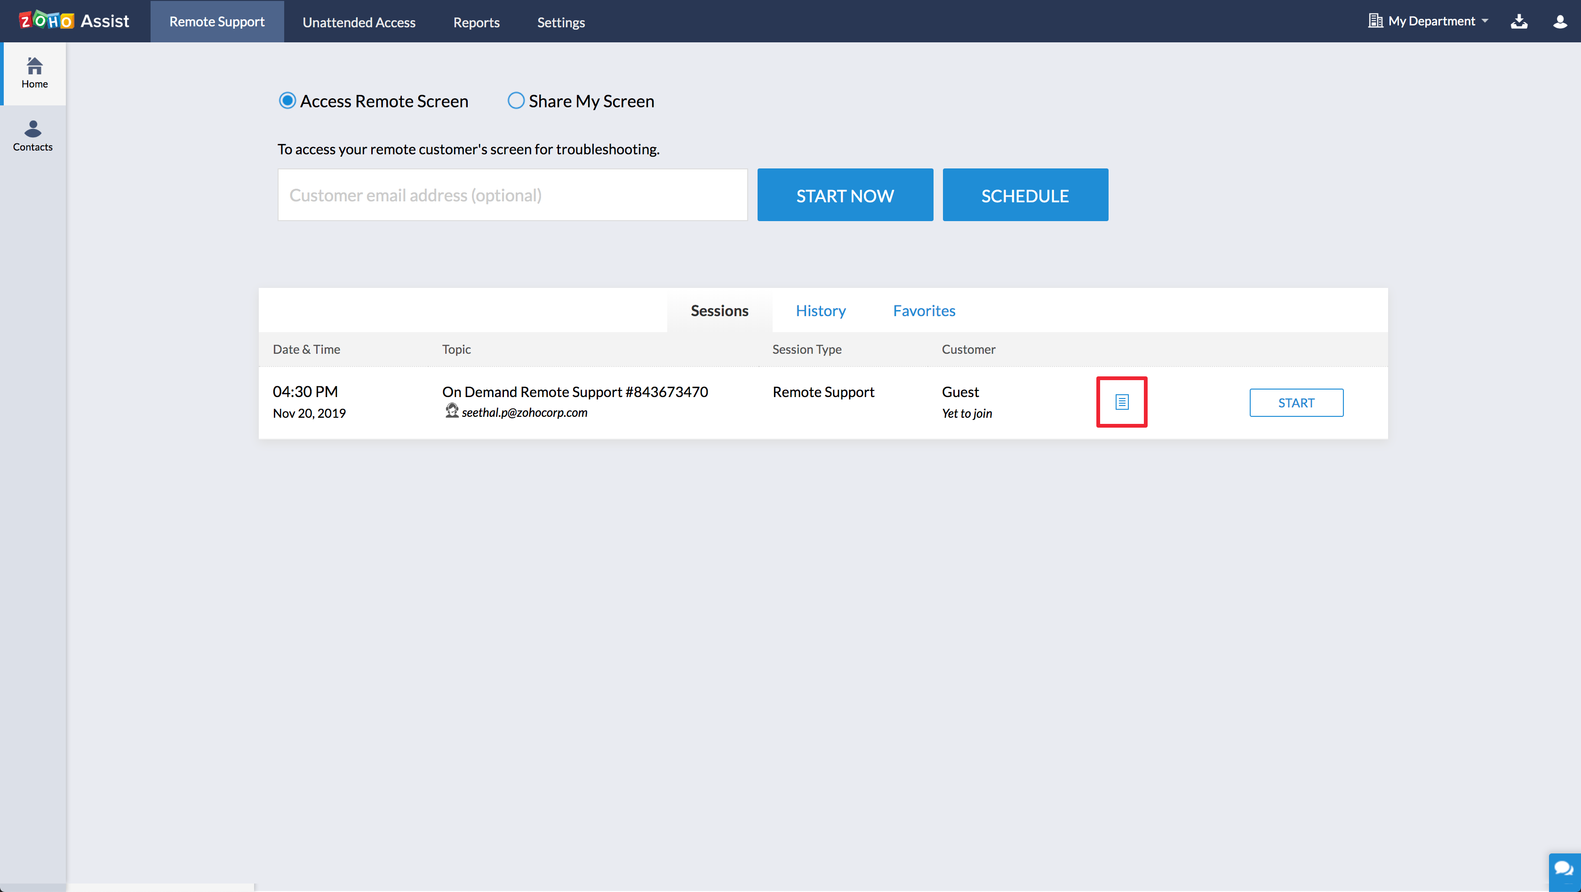This screenshot has width=1581, height=892.
Task: Open the Home sidebar item
Action: (34, 73)
